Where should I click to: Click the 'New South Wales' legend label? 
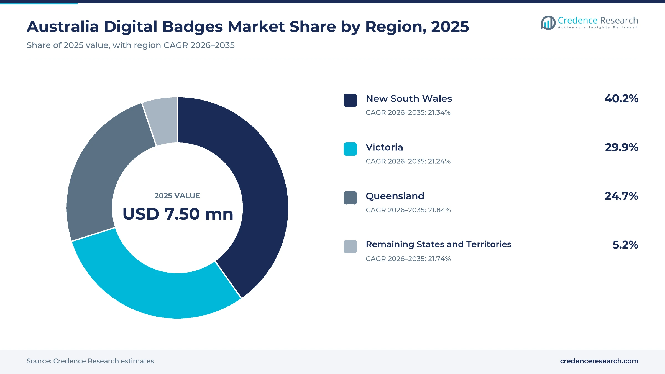(409, 99)
